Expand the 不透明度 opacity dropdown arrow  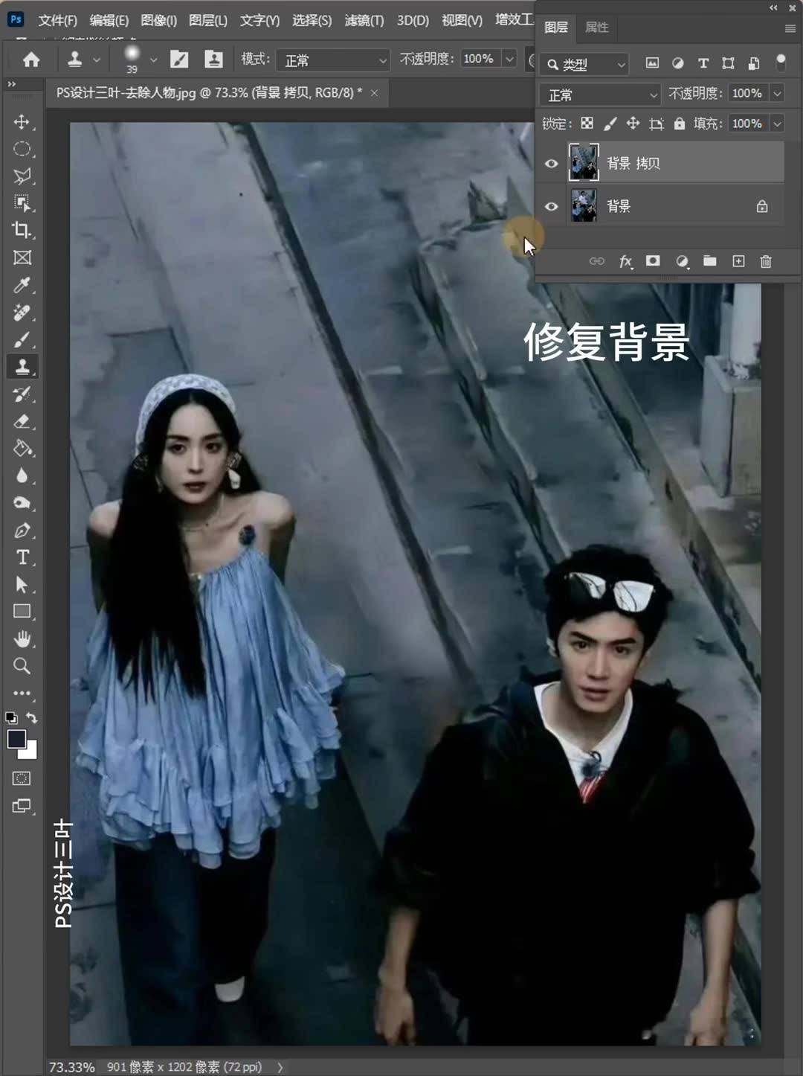[x=779, y=93]
